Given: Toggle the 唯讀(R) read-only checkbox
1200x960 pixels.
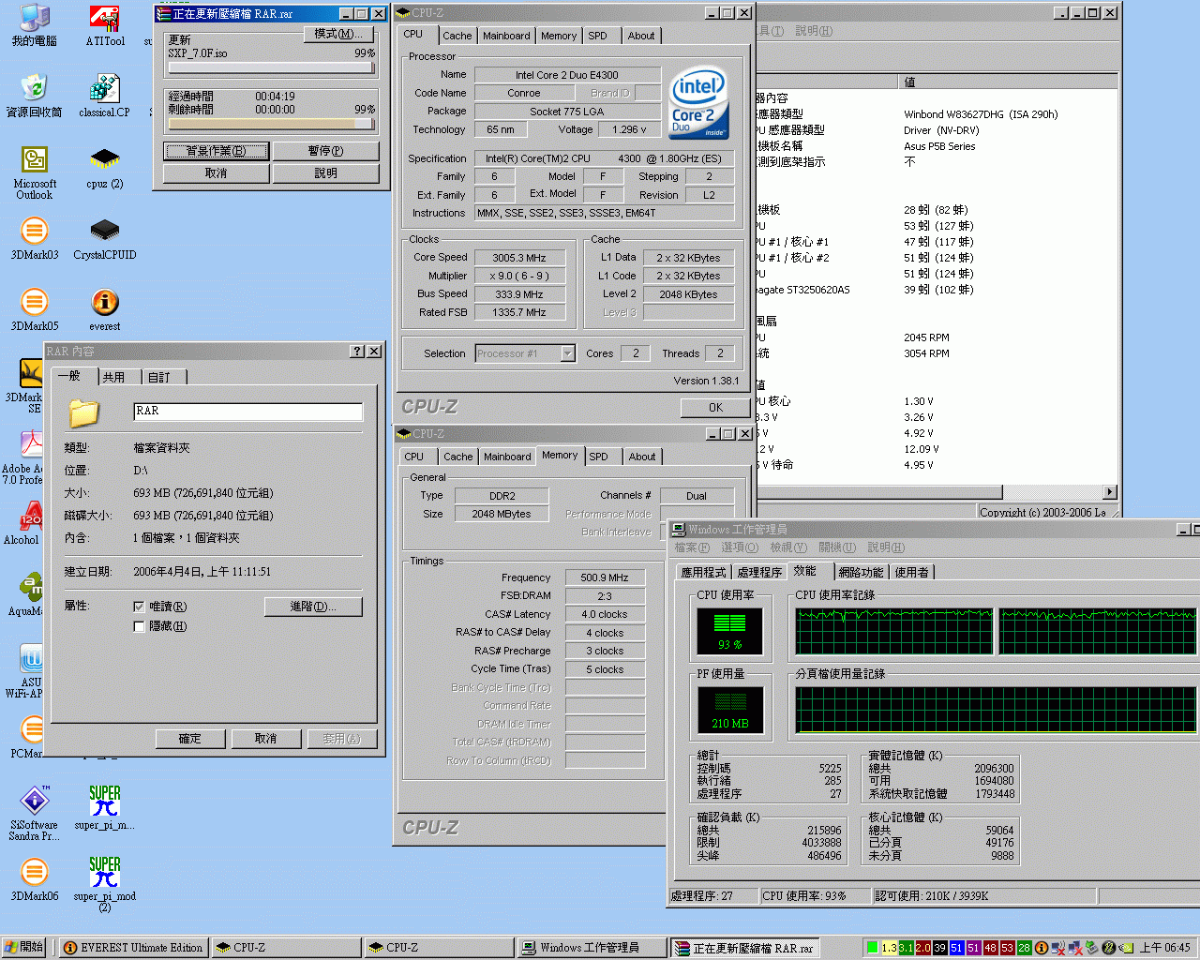Looking at the screenshot, I should click(x=139, y=607).
